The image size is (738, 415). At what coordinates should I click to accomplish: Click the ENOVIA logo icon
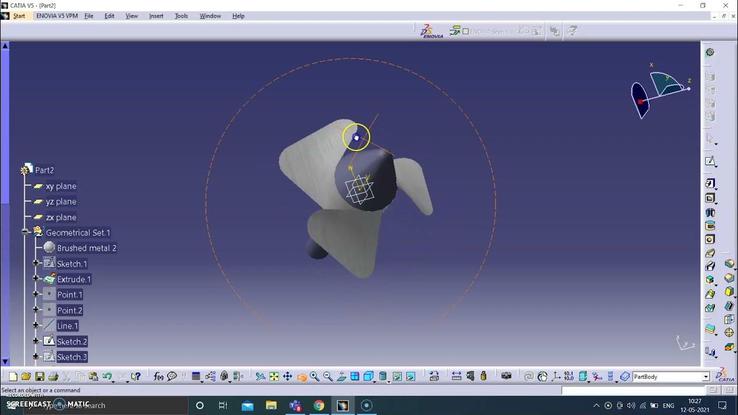(431, 31)
